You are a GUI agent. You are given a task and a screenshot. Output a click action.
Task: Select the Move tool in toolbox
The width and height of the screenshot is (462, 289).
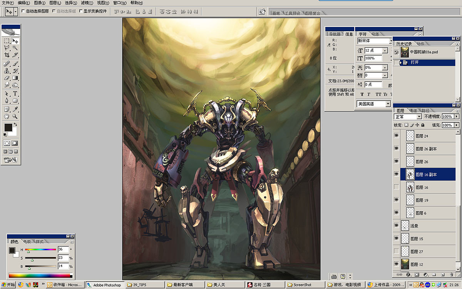tap(15, 41)
